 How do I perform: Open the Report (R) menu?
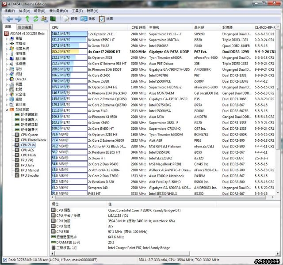[x=40, y=11]
